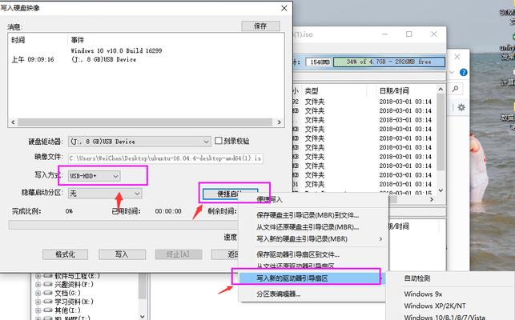Click the 映像文件 path field
The height and width of the screenshot is (320, 515).
(166, 158)
